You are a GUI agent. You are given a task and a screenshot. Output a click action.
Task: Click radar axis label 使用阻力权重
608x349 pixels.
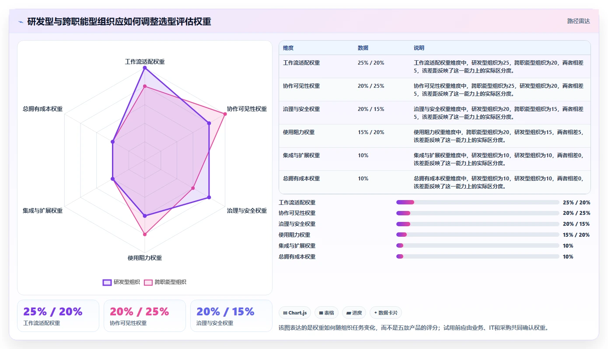[145, 258]
